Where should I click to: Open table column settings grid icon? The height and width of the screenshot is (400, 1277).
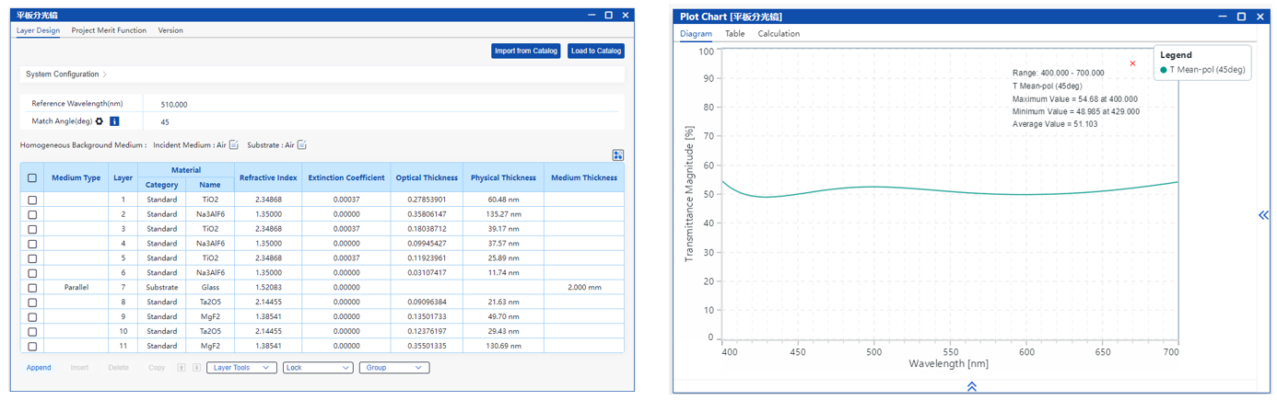617,155
